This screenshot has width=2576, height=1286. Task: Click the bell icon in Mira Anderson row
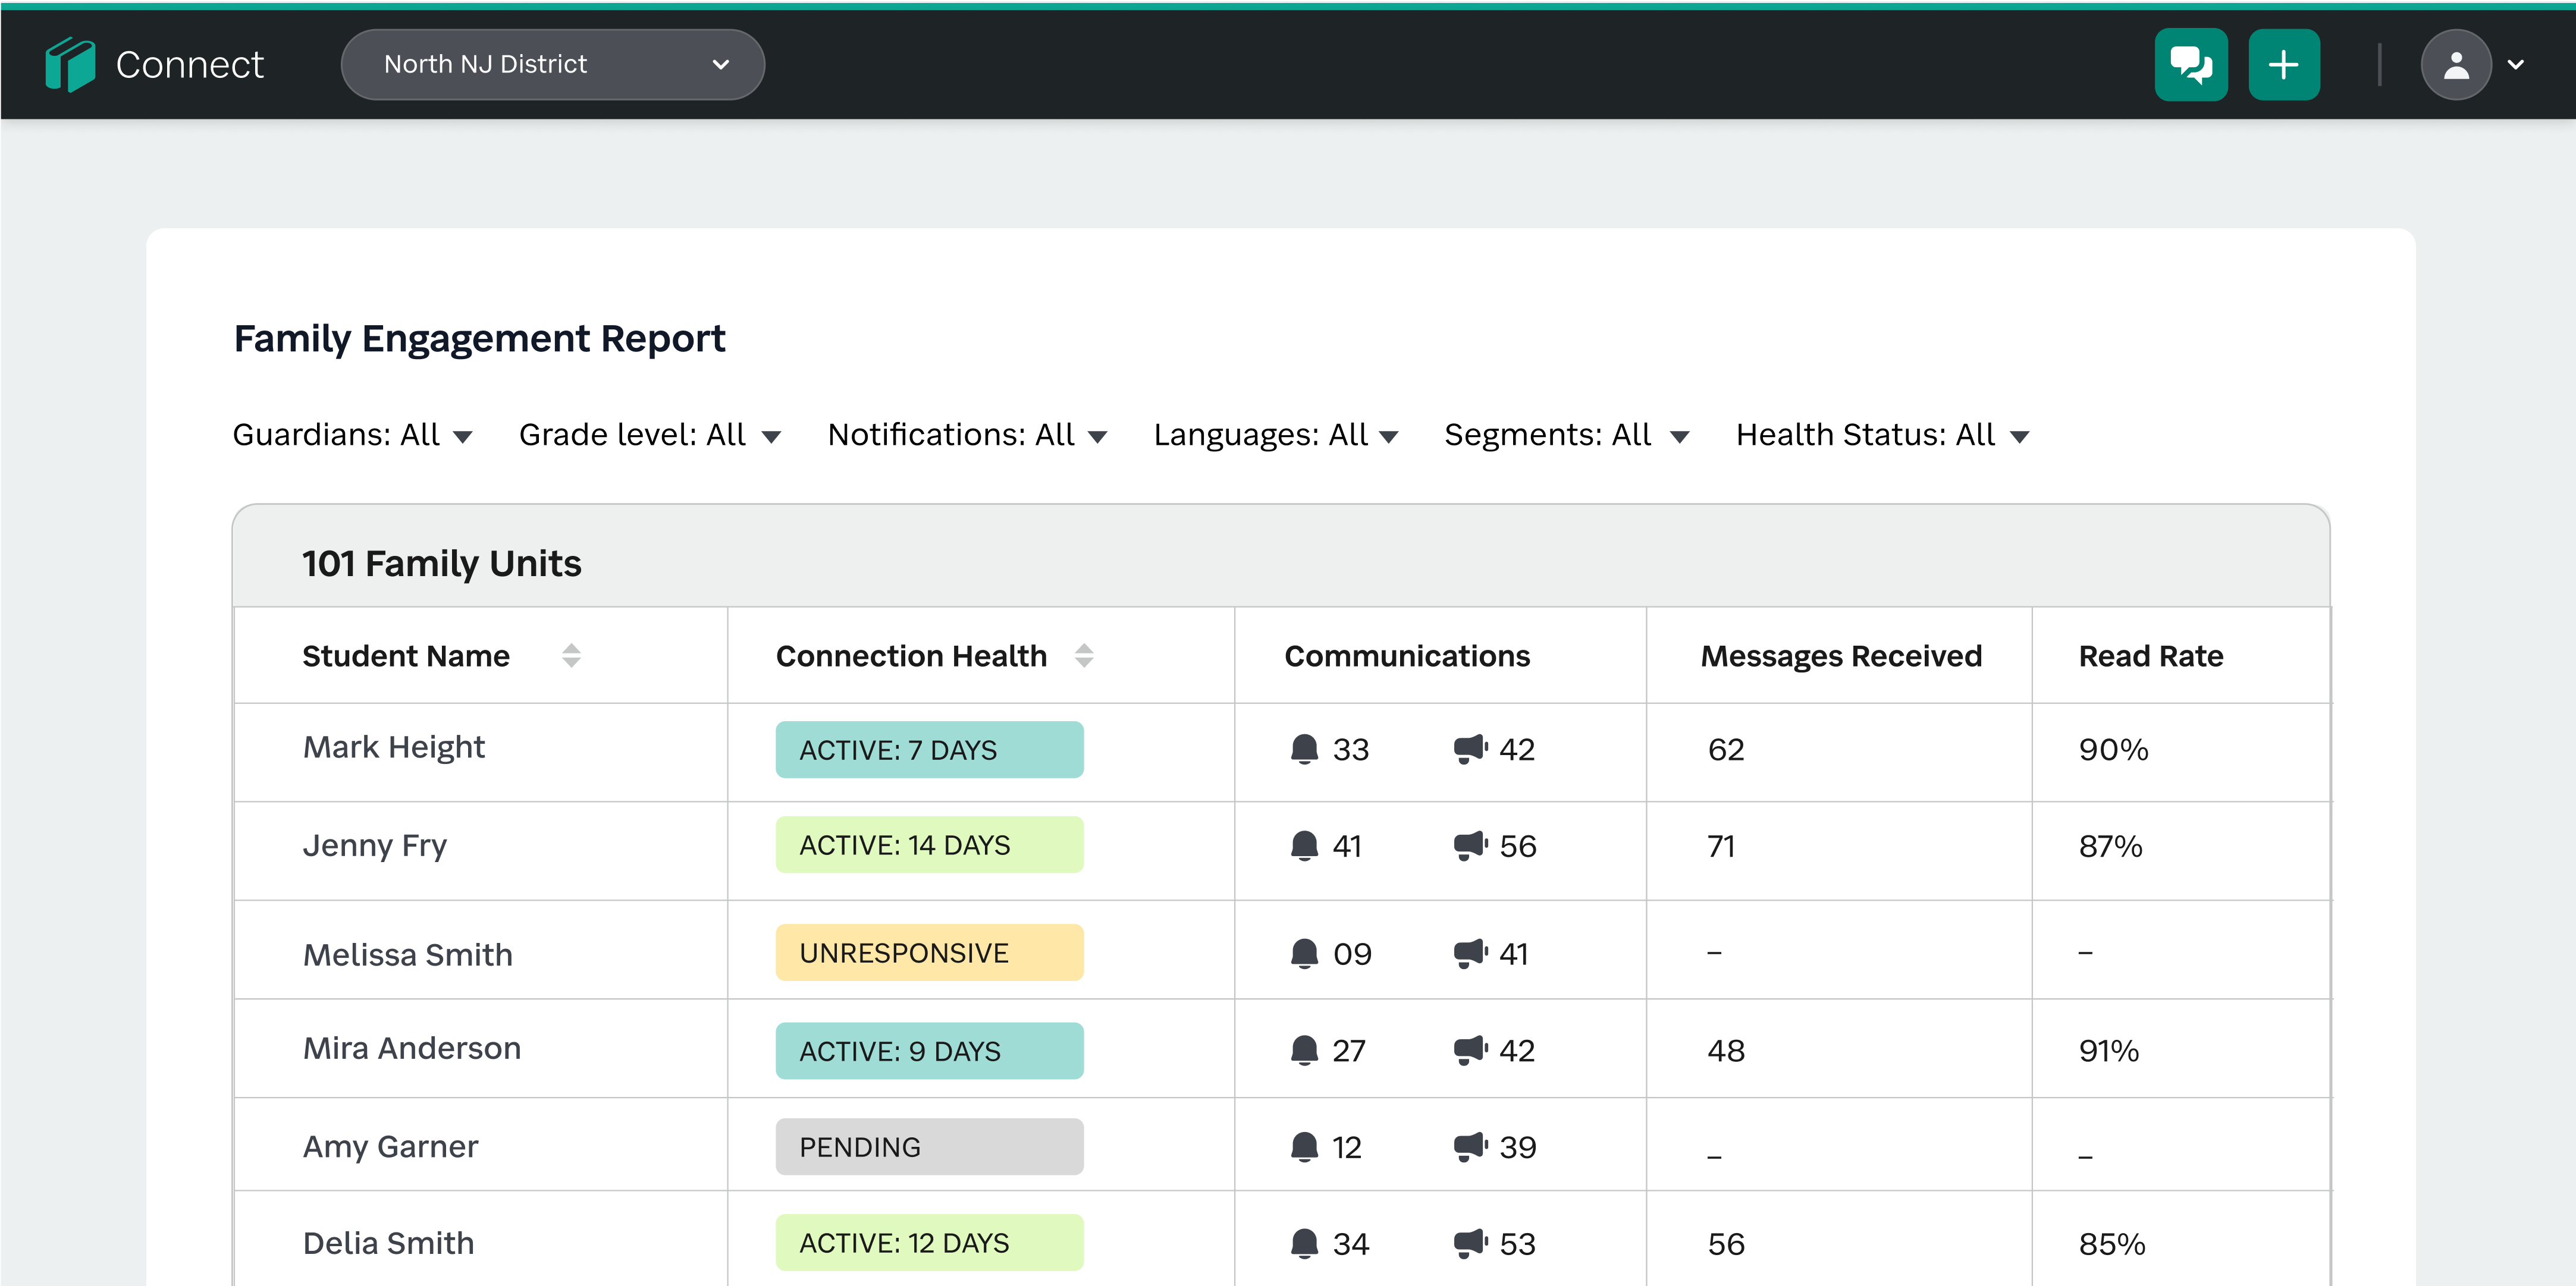pyautogui.click(x=1304, y=1051)
